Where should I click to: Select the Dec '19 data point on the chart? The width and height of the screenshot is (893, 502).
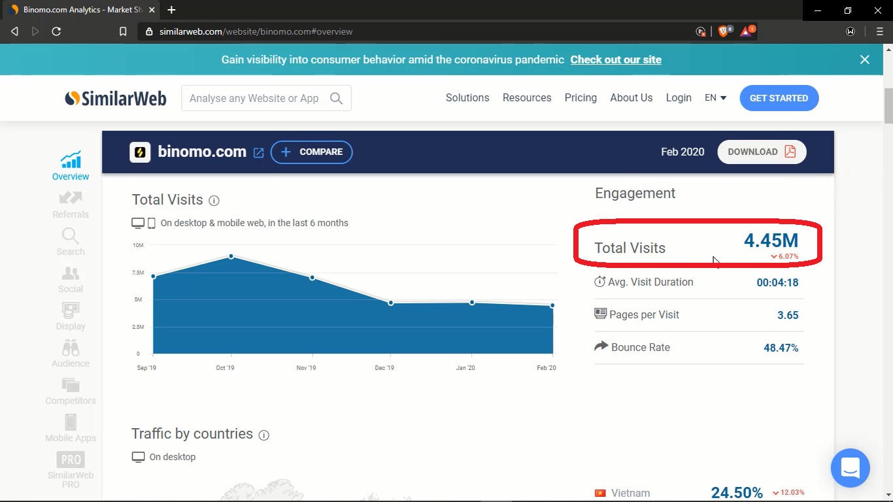pyautogui.click(x=391, y=303)
